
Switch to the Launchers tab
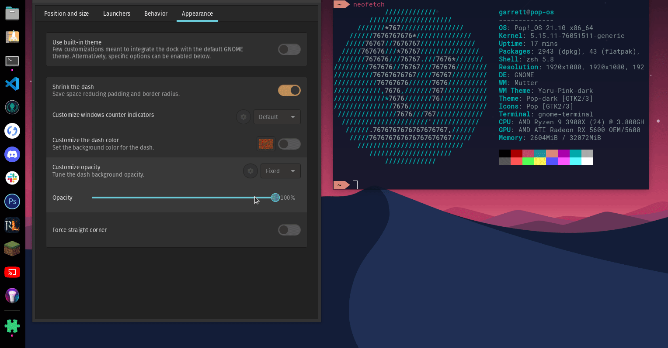(117, 14)
